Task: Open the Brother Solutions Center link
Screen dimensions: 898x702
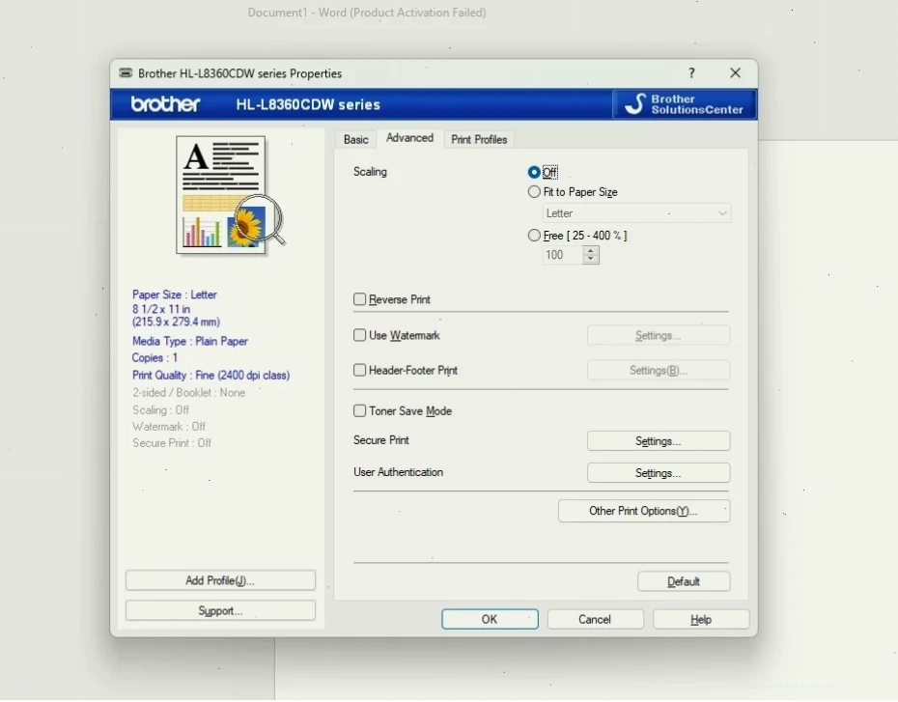Action: [x=685, y=104]
